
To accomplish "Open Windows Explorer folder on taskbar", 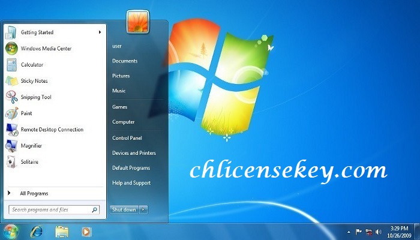I will (x=62, y=232).
